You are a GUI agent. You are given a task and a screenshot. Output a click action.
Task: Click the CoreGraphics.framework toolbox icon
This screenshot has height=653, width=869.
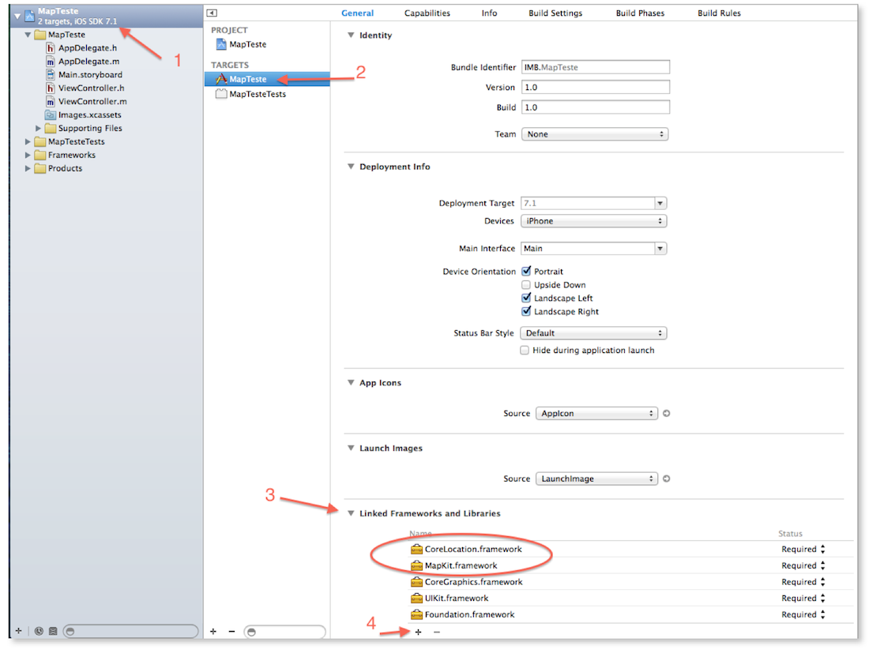pyautogui.click(x=417, y=582)
